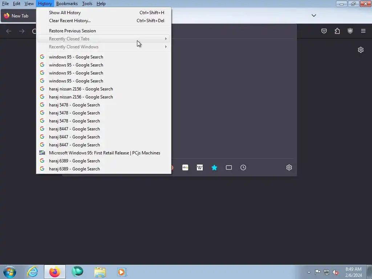Open the Bookmarks menu
This screenshot has width=372, height=279.
67,4
